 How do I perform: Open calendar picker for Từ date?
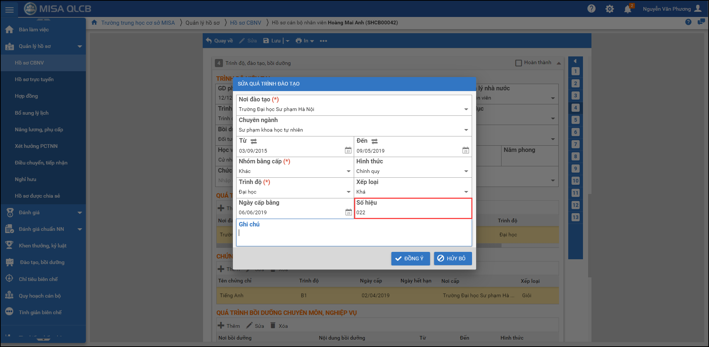[348, 150]
